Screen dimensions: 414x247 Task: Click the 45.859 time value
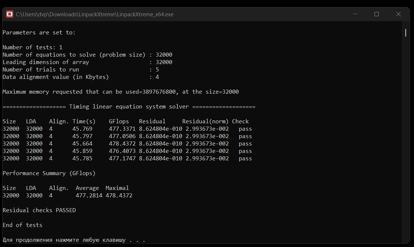click(82, 151)
